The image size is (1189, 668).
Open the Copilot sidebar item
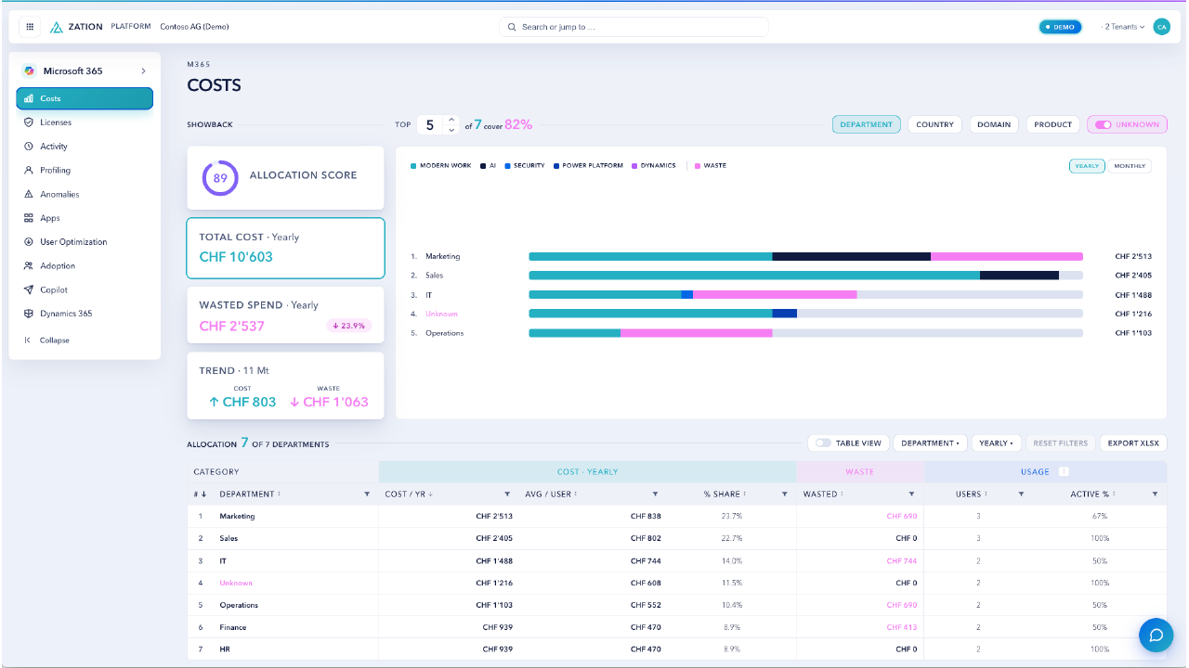click(85, 290)
